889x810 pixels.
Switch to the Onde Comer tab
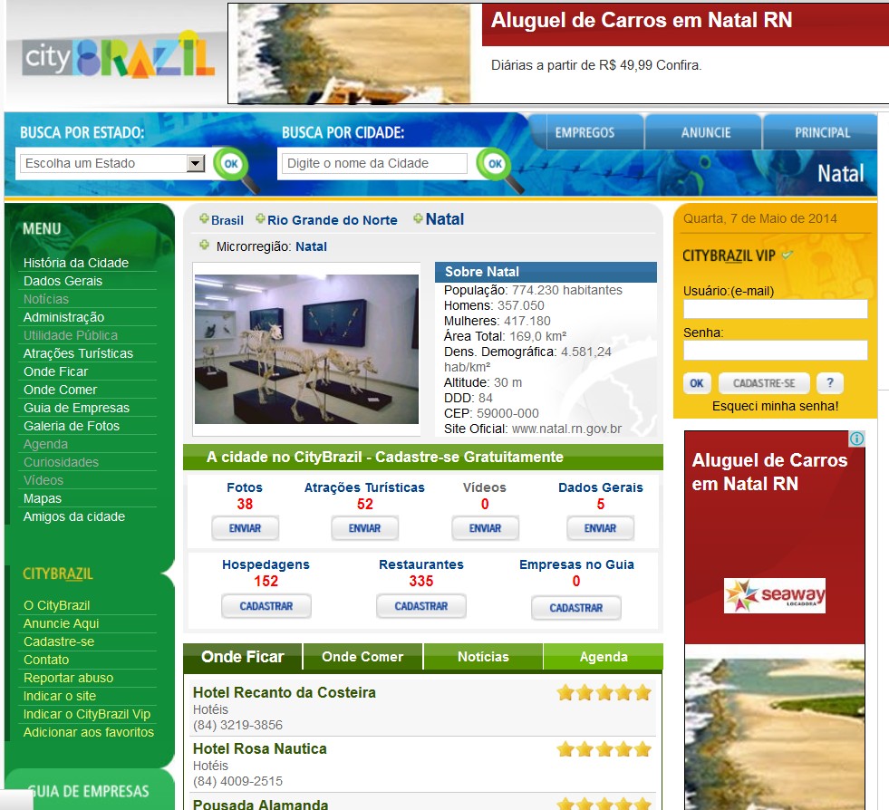pyautogui.click(x=362, y=657)
